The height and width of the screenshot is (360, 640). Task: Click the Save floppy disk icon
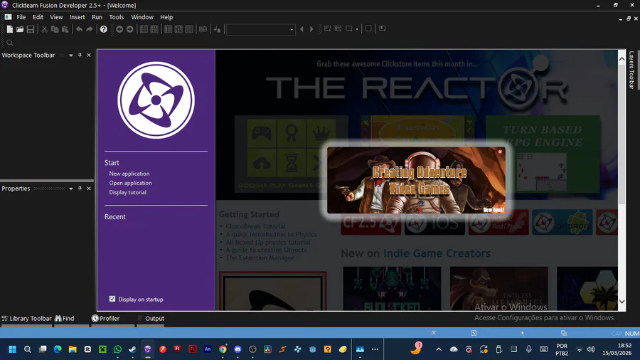30,29
